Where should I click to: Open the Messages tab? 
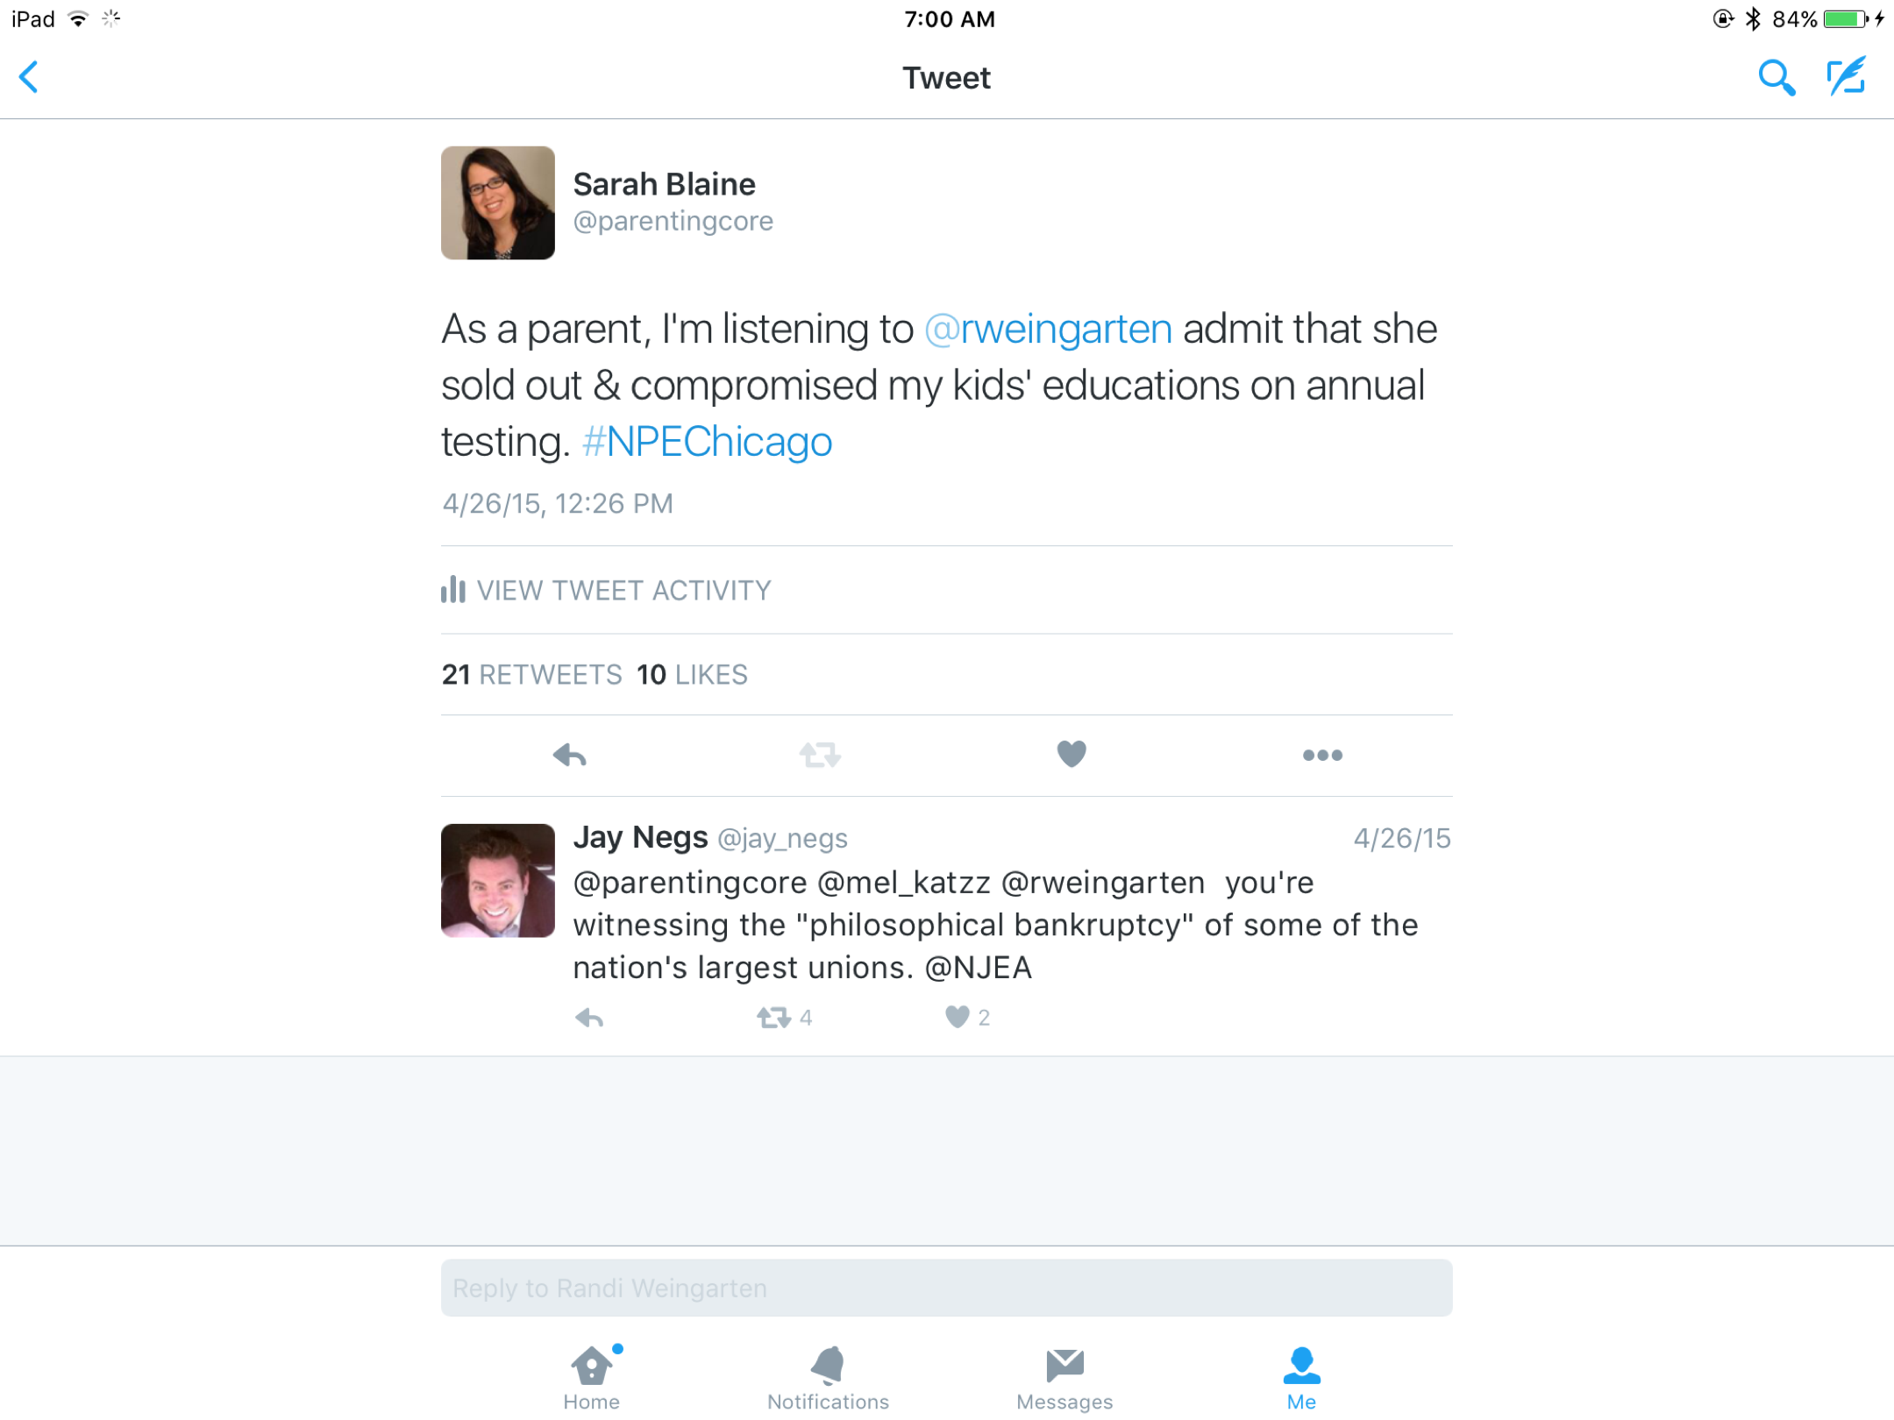(1065, 1377)
